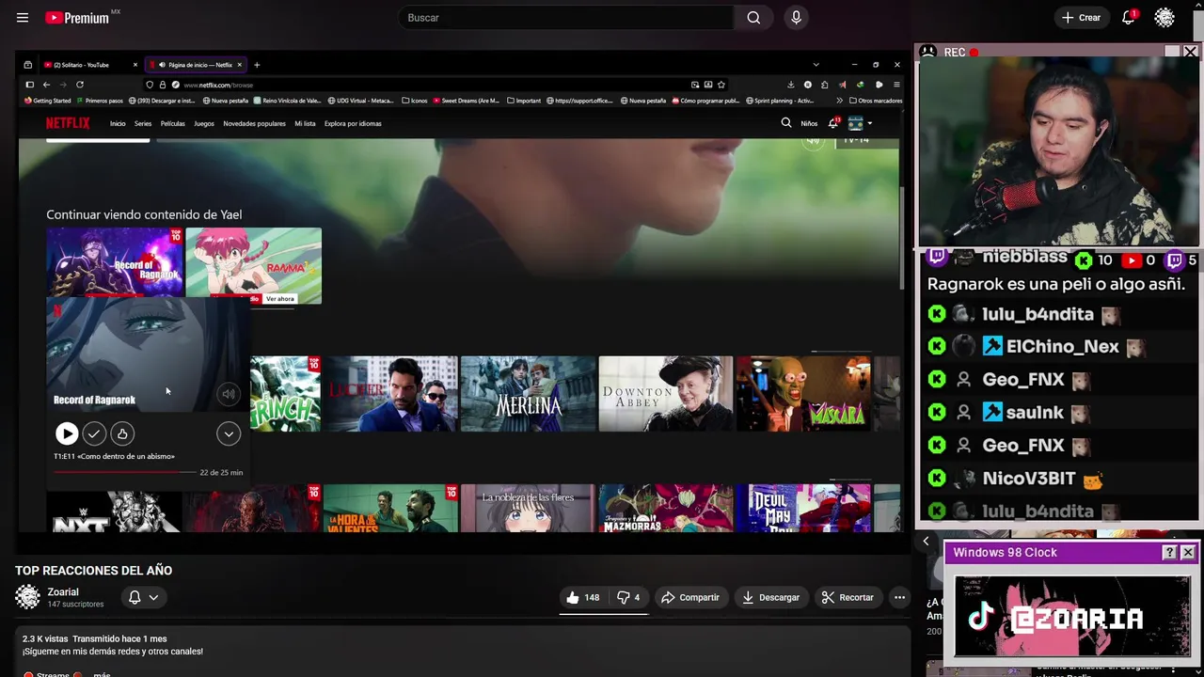Reload the page in the recorded browser
This screenshot has width=1204, height=677.
(80, 85)
